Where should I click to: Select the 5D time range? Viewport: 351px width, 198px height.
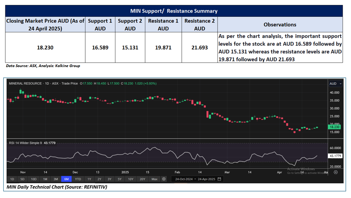[22, 179]
